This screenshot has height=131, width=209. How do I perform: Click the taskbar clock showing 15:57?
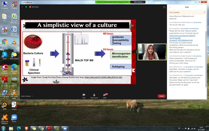[201, 128]
